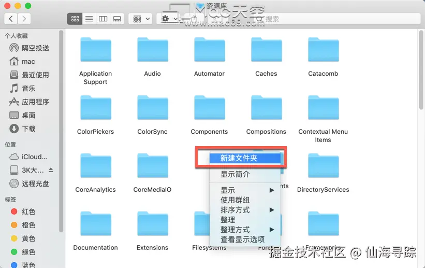Select AirDrop (隔空投送) in the sidebar
The width and height of the screenshot is (425, 268).
click(x=30, y=48)
